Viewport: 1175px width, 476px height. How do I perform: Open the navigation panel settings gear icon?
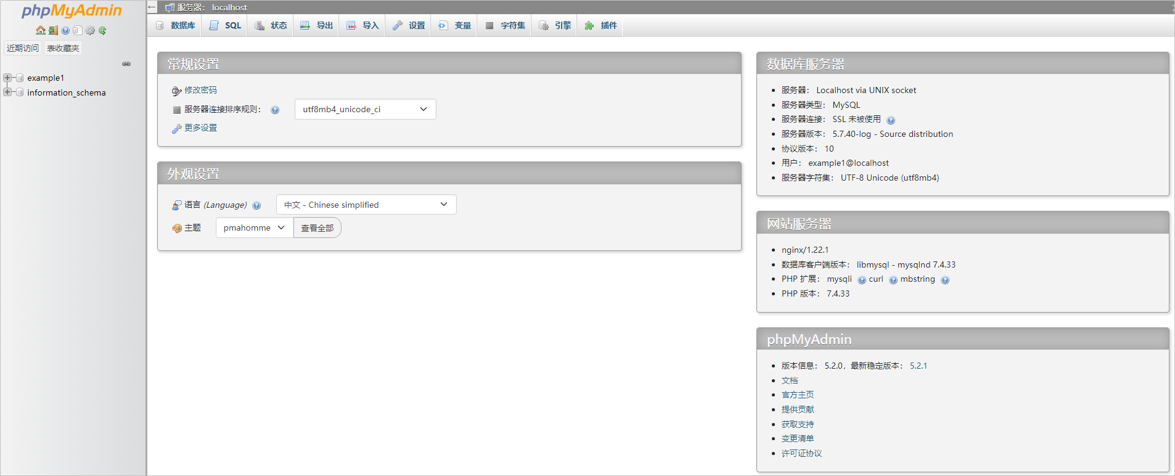(x=90, y=30)
